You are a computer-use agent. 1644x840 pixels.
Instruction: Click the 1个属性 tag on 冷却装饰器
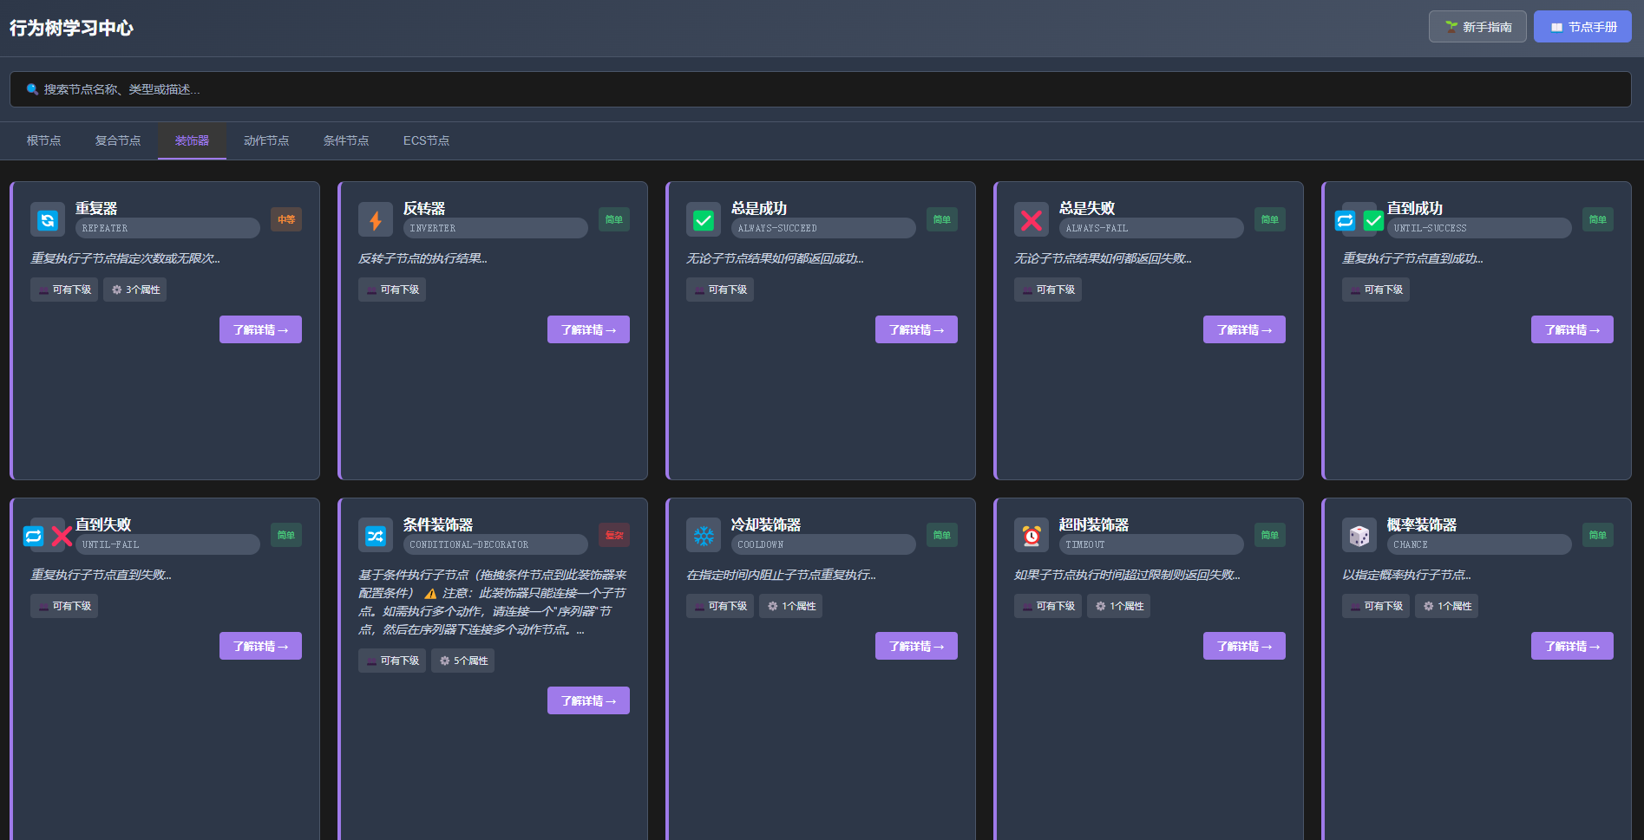click(x=791, y=606)
